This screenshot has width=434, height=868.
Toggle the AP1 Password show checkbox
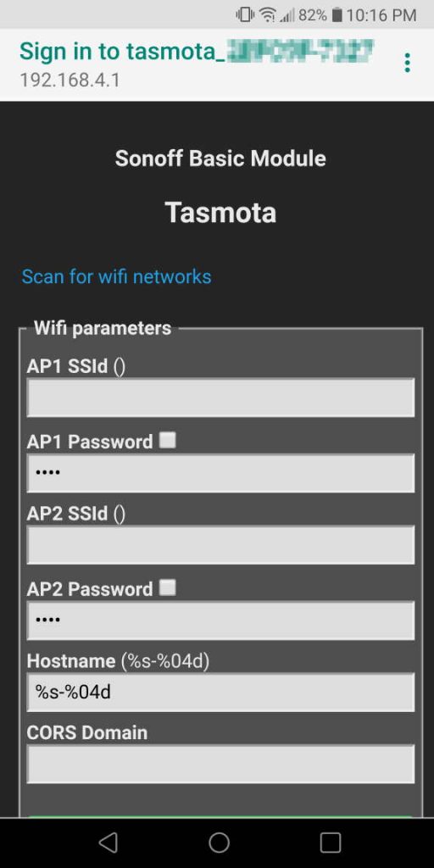click(168, 441)
